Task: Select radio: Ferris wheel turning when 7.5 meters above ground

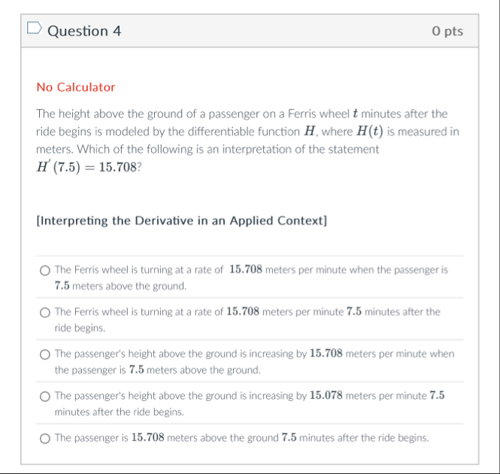Action: pyautogui.click(x=45, y=269)
